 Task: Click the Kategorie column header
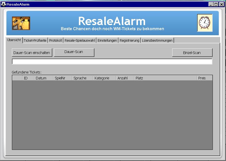(104, 78)
